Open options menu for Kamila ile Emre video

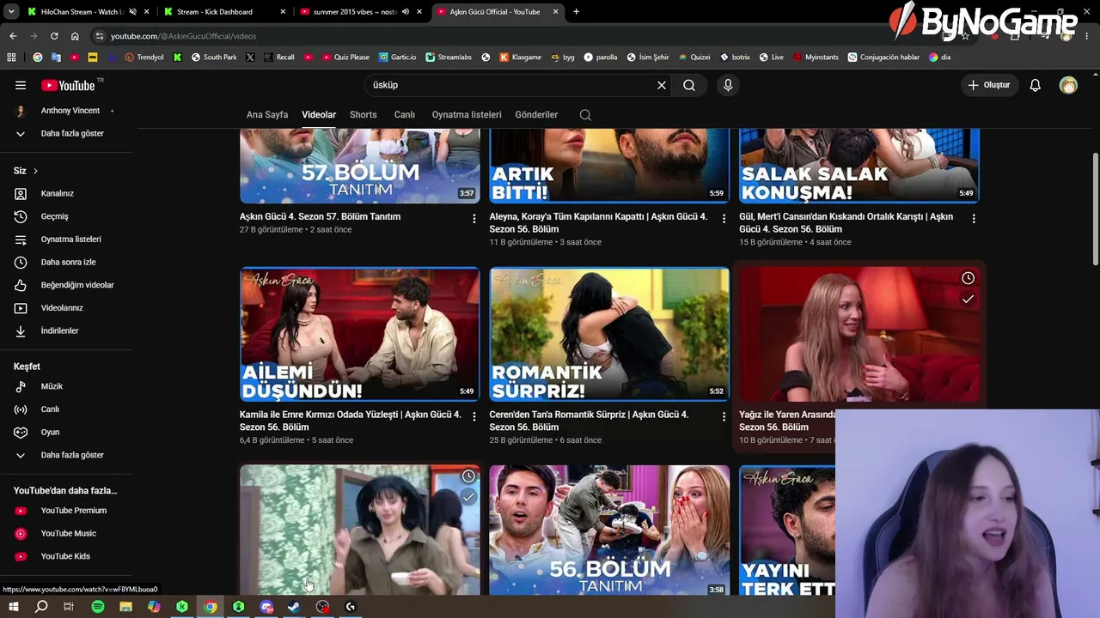474,416
